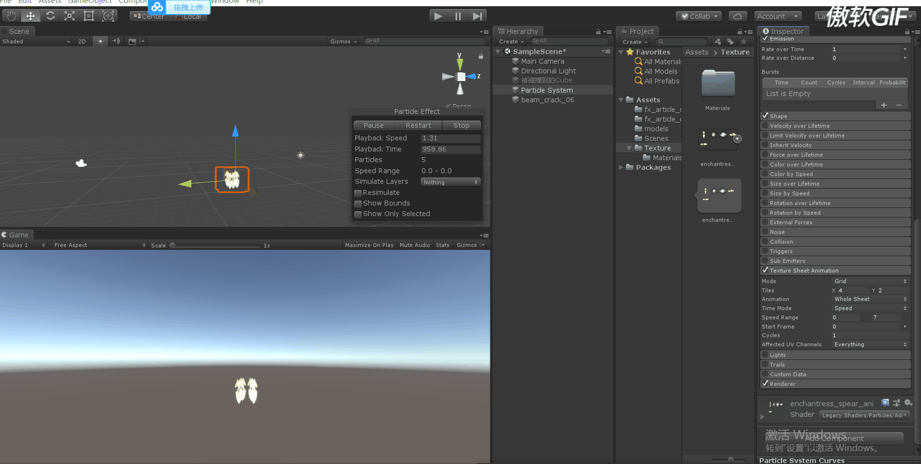Open the Free Aspect dropdown
This screenshot has width=921, height=464.
tap(100, 245)
